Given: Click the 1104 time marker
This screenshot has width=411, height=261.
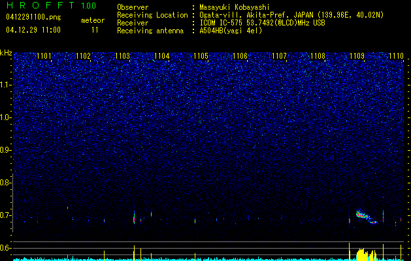Looking at the screenshot, I should click(162, 56).
